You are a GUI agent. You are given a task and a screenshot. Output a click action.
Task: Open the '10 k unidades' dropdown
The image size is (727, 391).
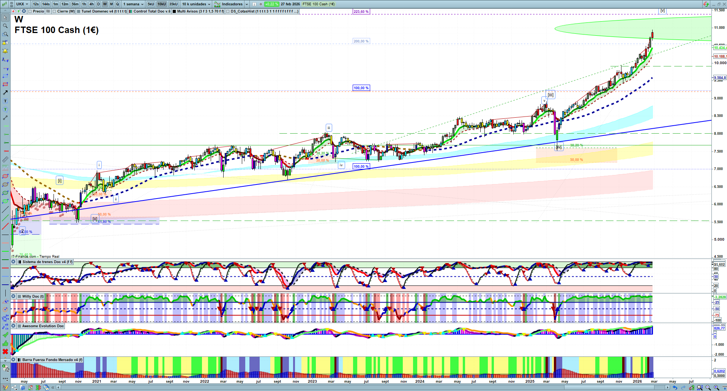click(x=196, y=4)
